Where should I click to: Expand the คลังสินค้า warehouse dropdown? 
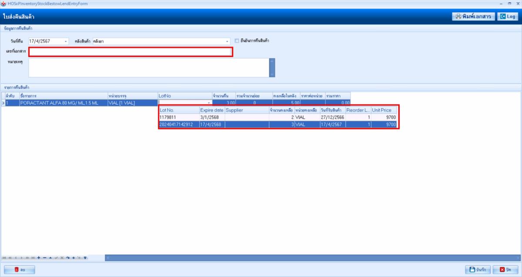(x=227, y=41)
